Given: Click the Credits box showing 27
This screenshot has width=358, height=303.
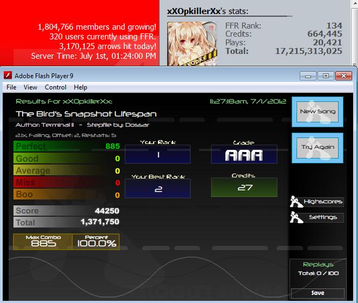Looking at the screenshot, I should (x=244, y=187).
